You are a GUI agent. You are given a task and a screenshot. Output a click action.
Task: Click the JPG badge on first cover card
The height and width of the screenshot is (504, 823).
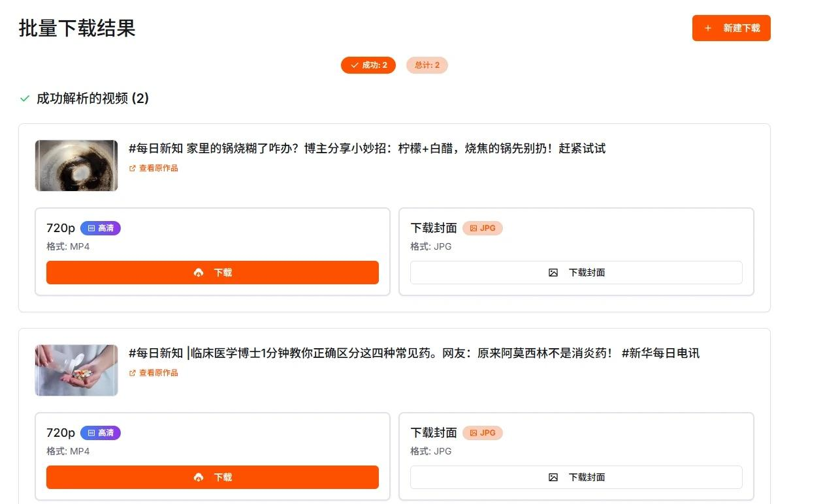tap(483, 228)
